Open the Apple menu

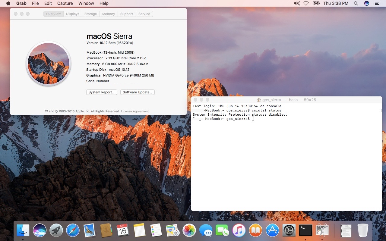(x=8, y=3)
